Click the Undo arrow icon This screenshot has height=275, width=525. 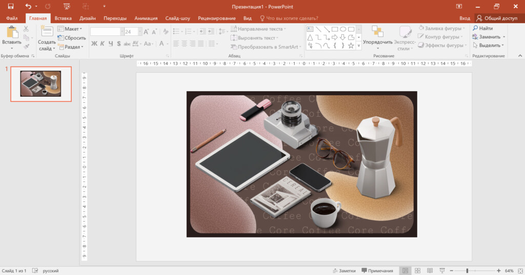[29, 6]
